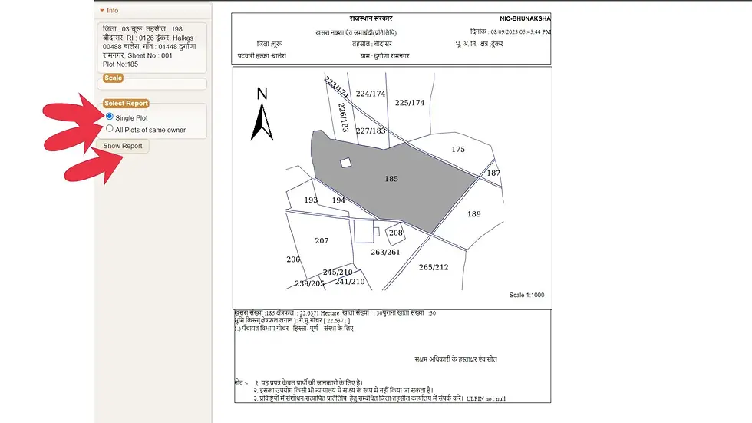Select the Single Plot radio button
This screenshot has width=752, height=423.
(109, 117)
